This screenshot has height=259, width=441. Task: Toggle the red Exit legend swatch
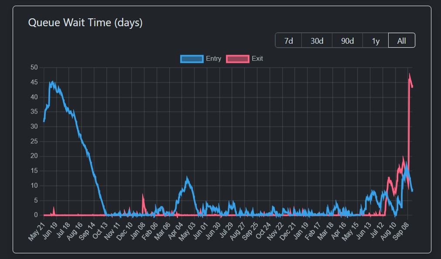point(237,59)
